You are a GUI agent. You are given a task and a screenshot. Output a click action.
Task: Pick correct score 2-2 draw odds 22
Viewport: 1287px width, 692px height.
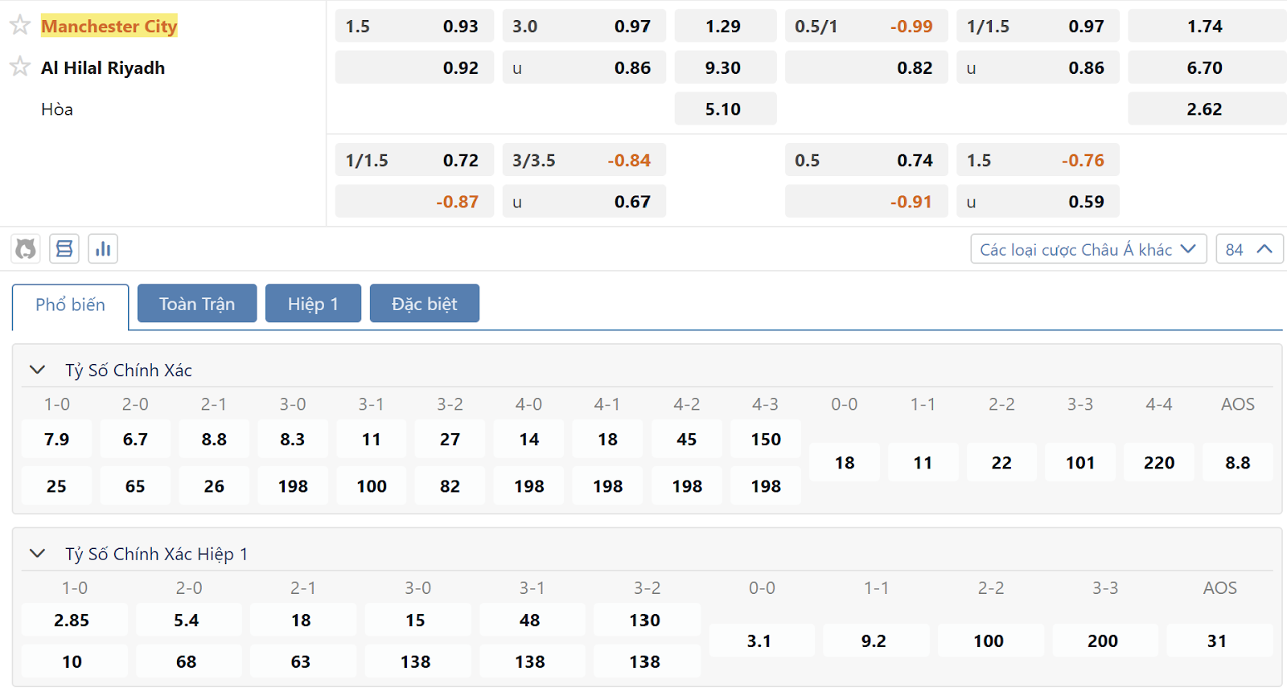[1001, 462]
